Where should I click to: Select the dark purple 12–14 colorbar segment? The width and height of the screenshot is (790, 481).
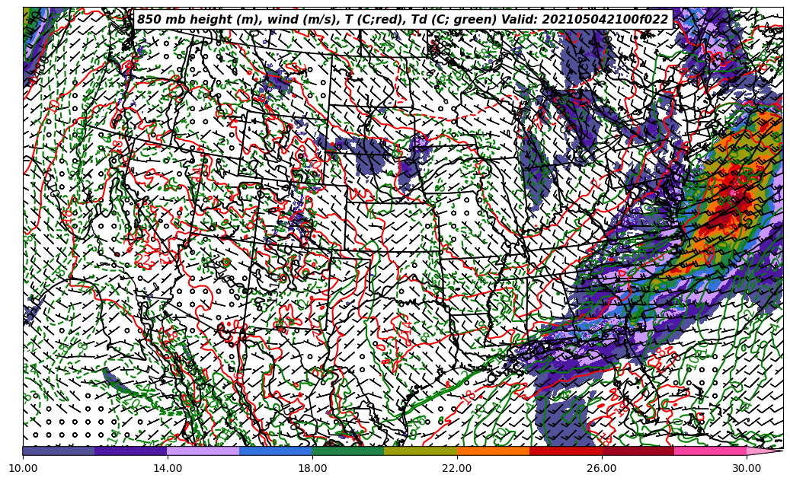[131, 451]
